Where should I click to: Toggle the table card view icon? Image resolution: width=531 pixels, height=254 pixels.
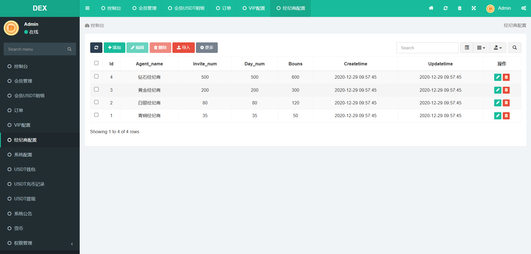point(467,48)
